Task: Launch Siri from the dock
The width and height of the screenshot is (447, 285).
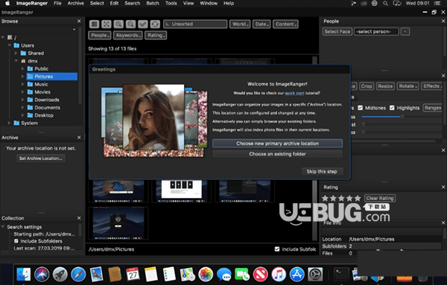Action: click(42, 274)
